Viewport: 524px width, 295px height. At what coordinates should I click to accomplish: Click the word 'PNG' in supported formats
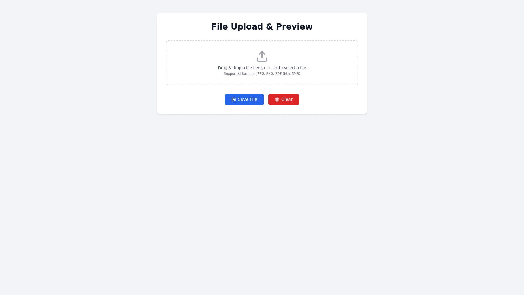click(x=270, y=74)
